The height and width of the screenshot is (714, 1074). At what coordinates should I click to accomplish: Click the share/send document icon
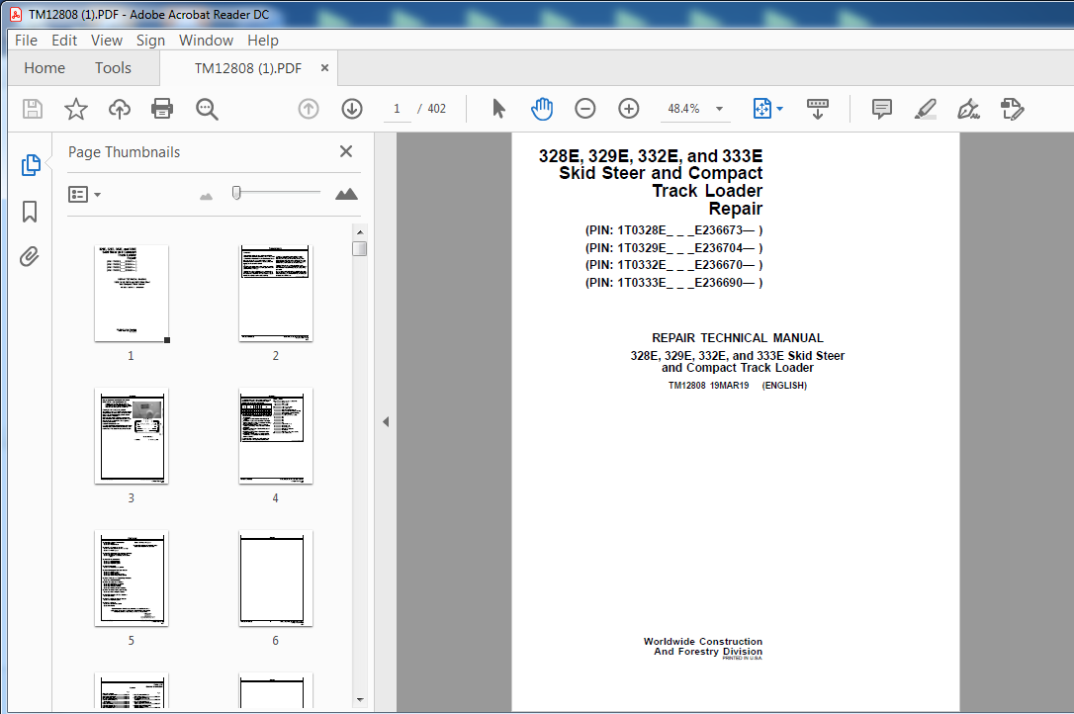tap(1012, 109)
